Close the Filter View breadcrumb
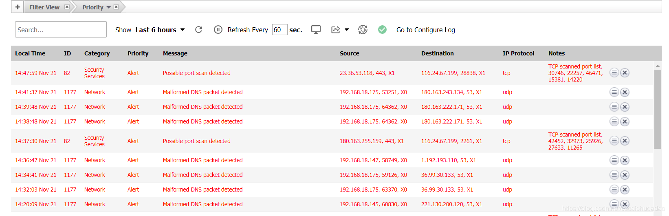The image size is (669, 216). (x=67, y=7)
